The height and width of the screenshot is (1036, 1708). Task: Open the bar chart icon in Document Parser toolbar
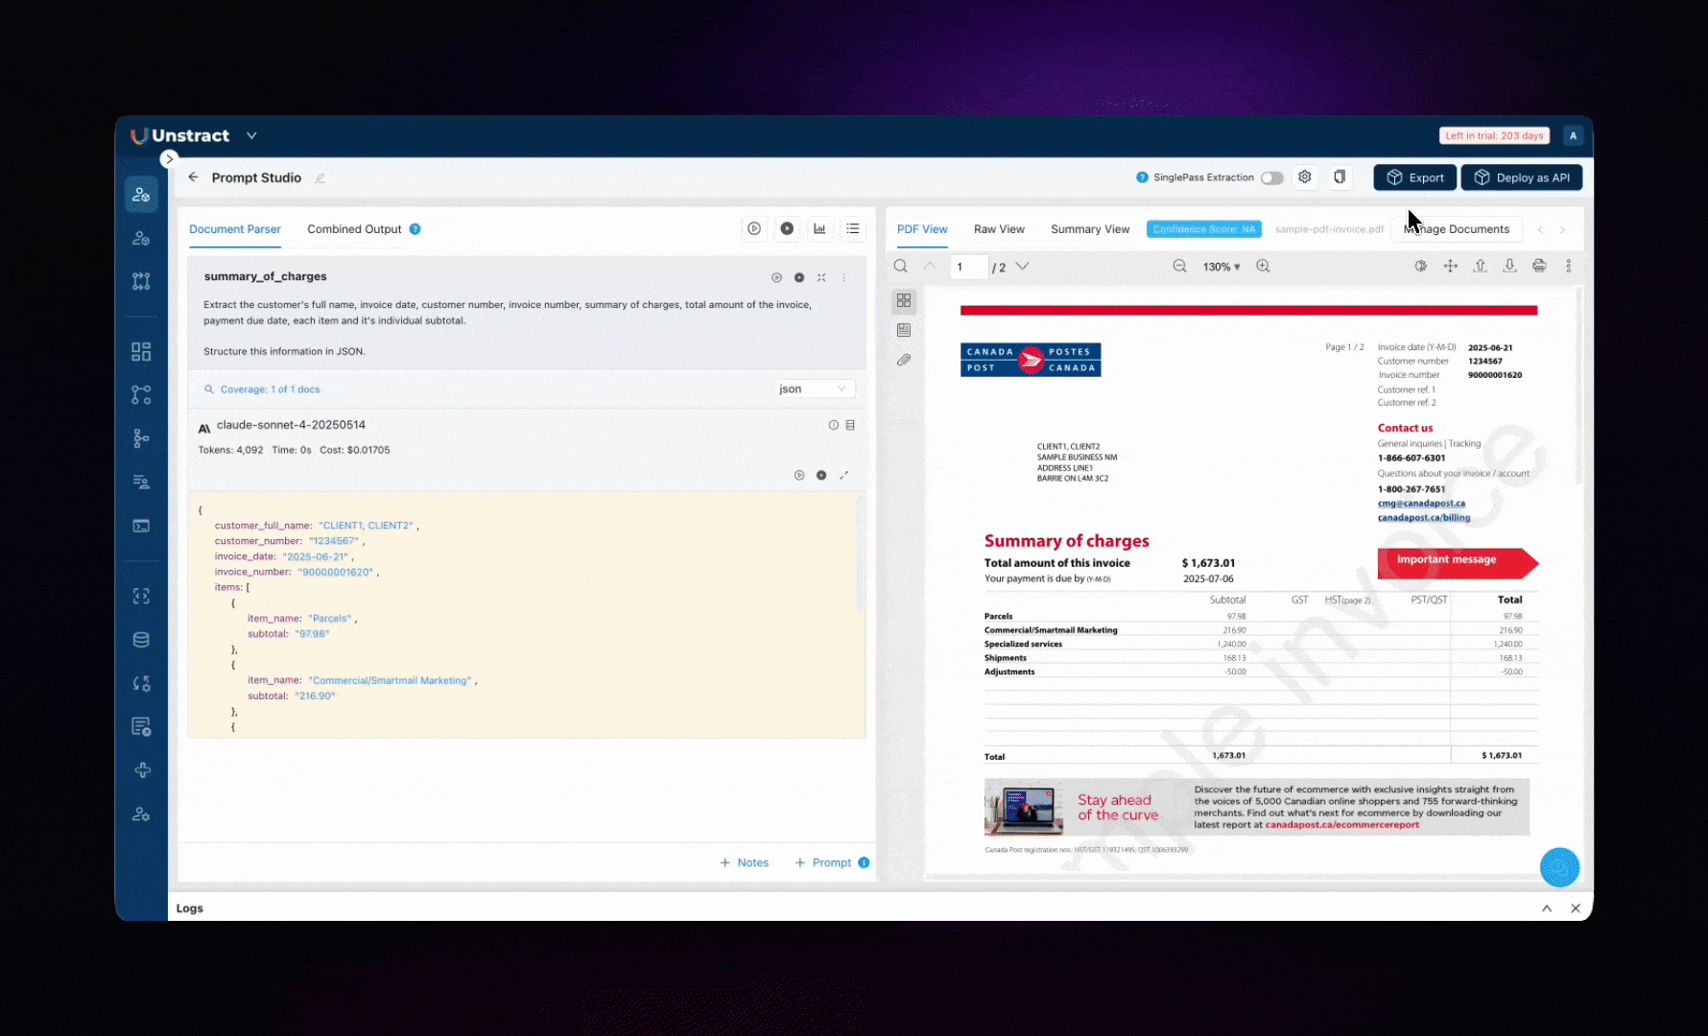pyautogui.click(x=819, y=229)
